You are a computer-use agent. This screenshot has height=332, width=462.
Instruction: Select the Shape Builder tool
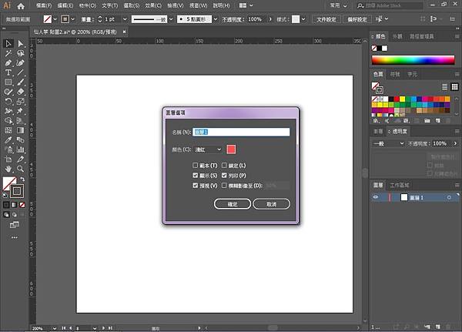pos(8,121)
